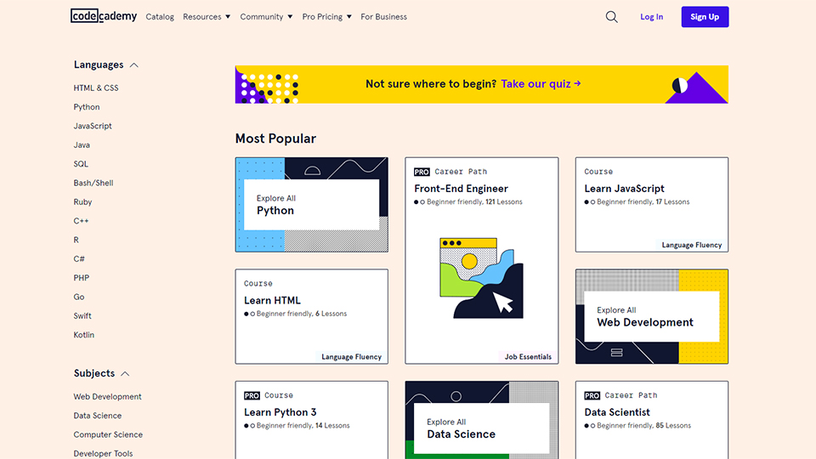
Task: Click the PRO badge on Front-End Engineer
Action: click(x=422, y=172)
